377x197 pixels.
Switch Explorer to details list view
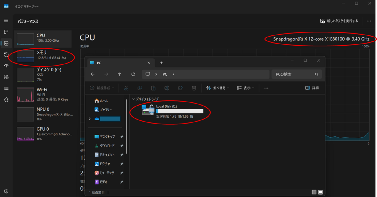coord(314,192)
